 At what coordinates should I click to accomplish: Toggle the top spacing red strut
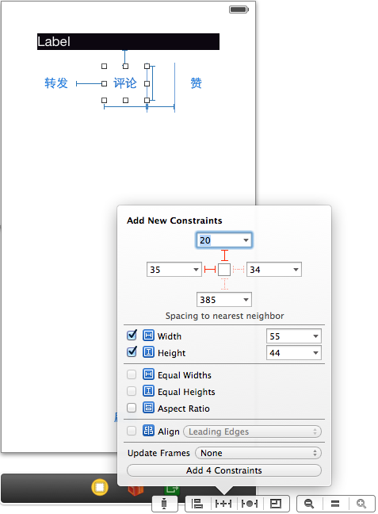pyautogui.click(x=224, y=255)
